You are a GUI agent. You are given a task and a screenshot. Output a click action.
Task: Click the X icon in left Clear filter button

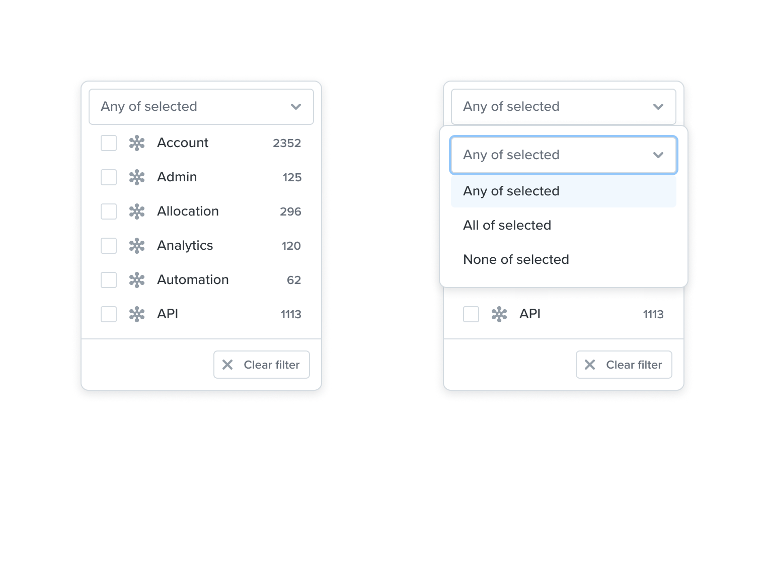coord(227,365)
